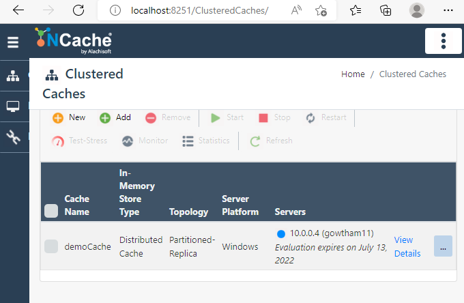Open the clustered caches sidebar icon
The width and height of the screenshot is (464, 303).
click(13, 76)
